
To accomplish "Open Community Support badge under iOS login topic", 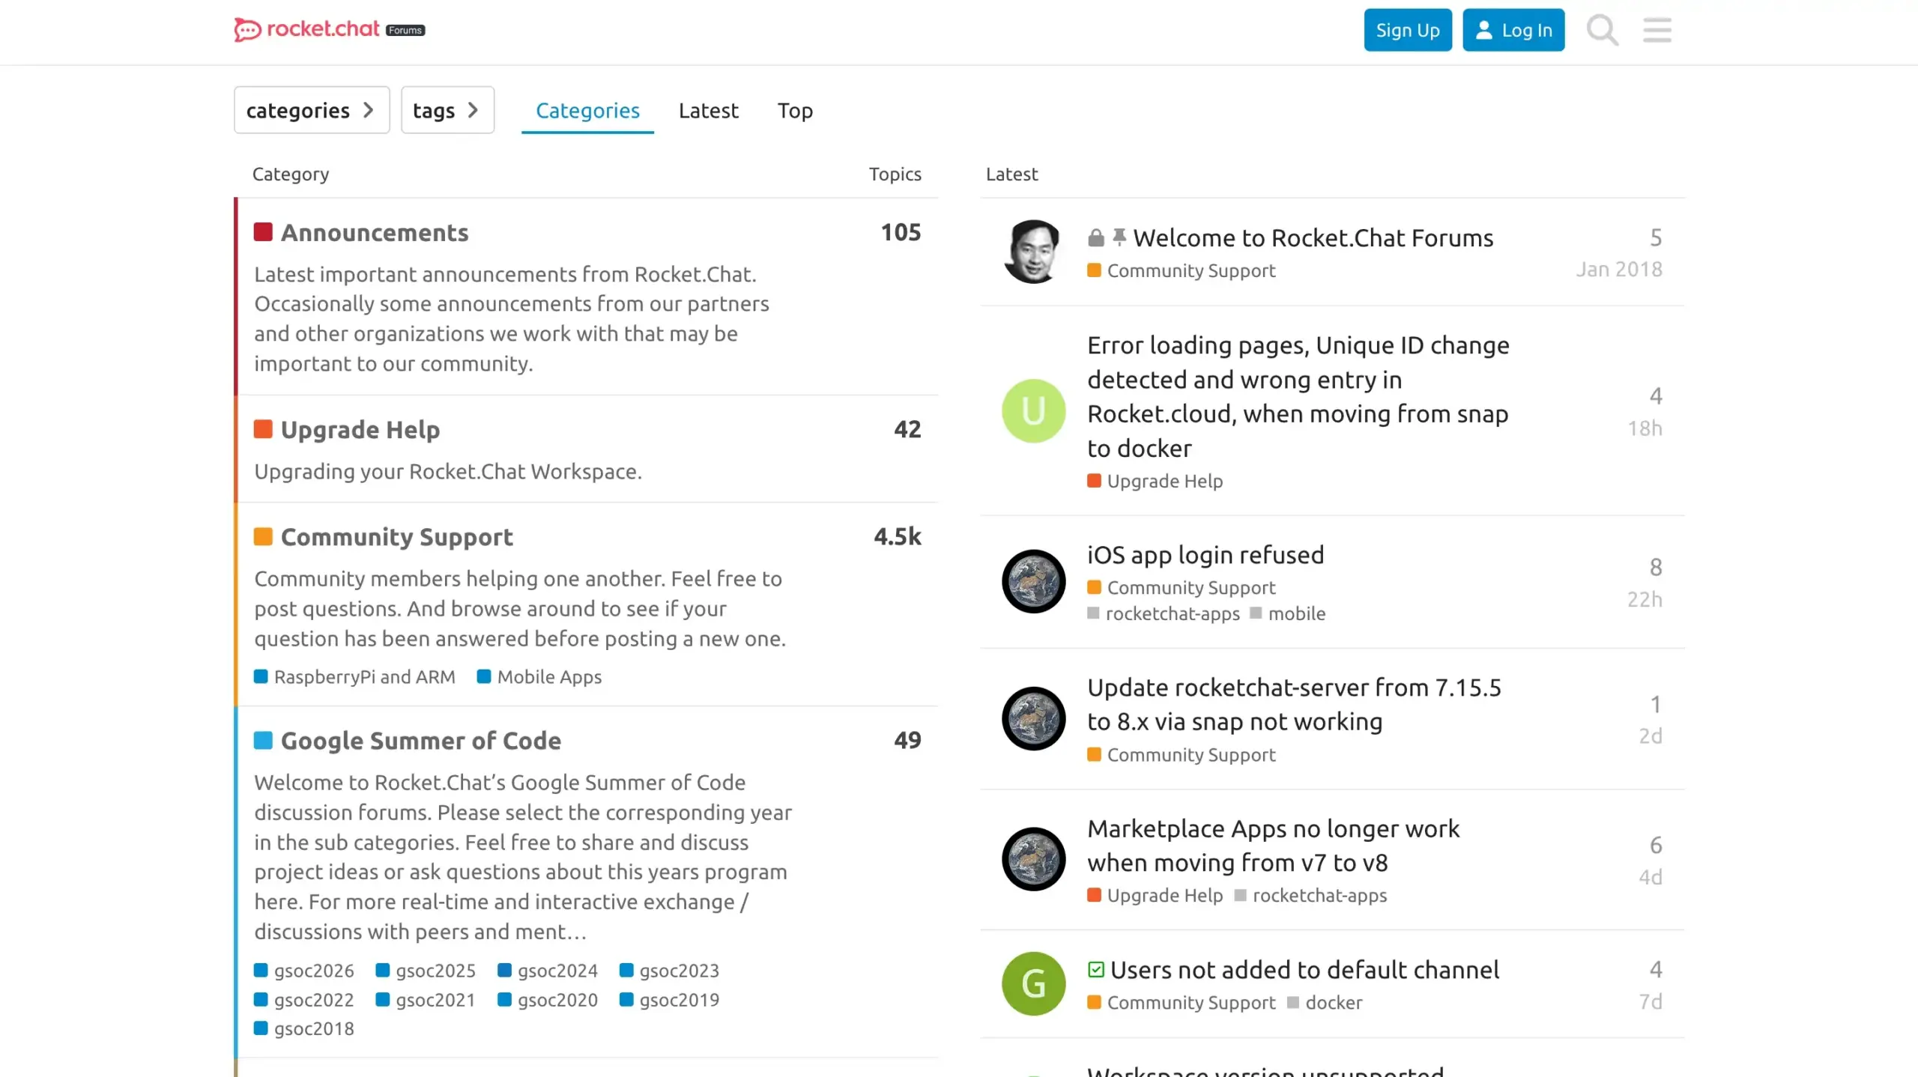I will click(x=1182, y=589).
